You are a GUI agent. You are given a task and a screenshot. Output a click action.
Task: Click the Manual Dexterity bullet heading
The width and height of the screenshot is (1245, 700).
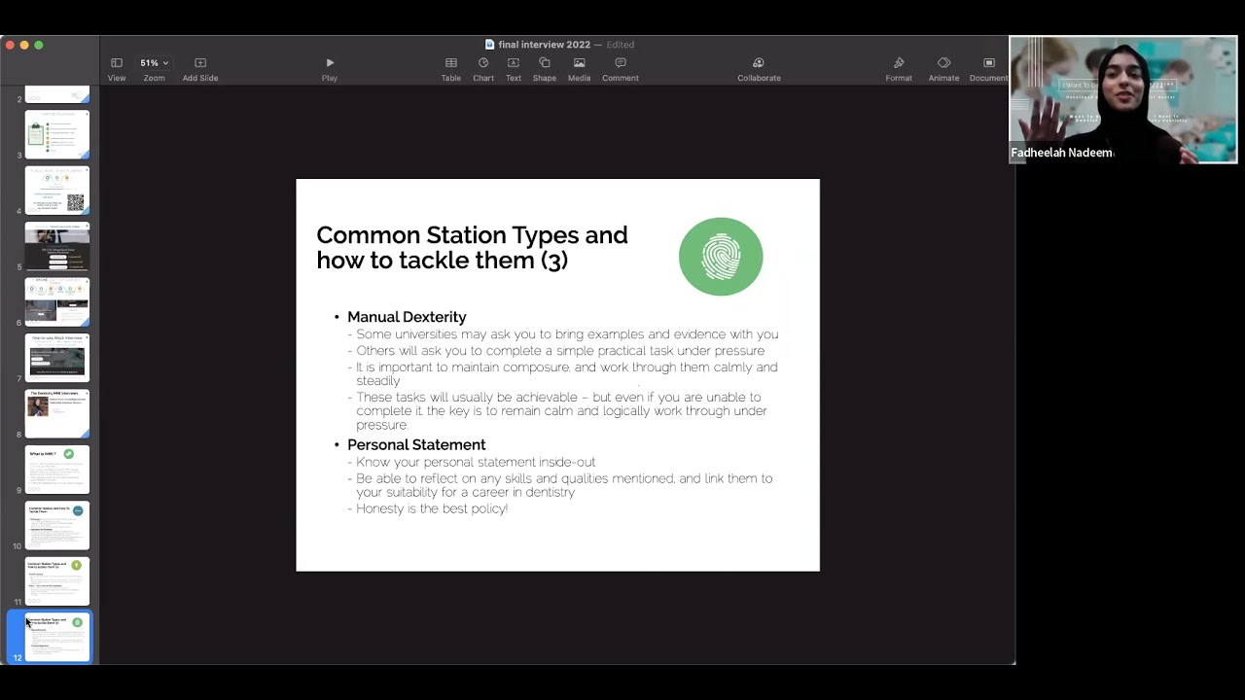[407, 317]
